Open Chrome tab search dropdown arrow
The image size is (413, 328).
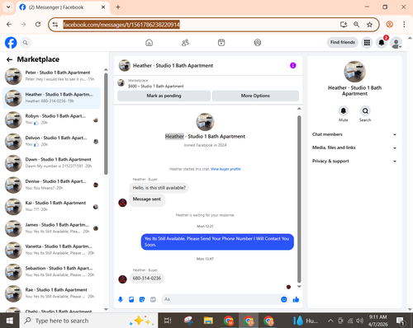tap(8, 7)
